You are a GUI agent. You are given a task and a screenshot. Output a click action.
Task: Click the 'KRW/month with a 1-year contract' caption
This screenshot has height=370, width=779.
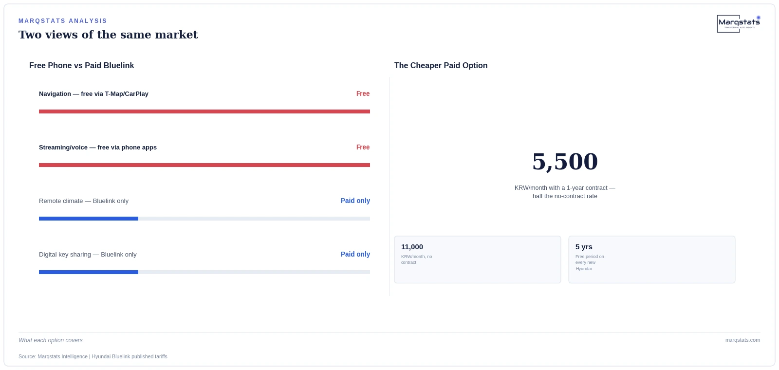pos(565,192)
